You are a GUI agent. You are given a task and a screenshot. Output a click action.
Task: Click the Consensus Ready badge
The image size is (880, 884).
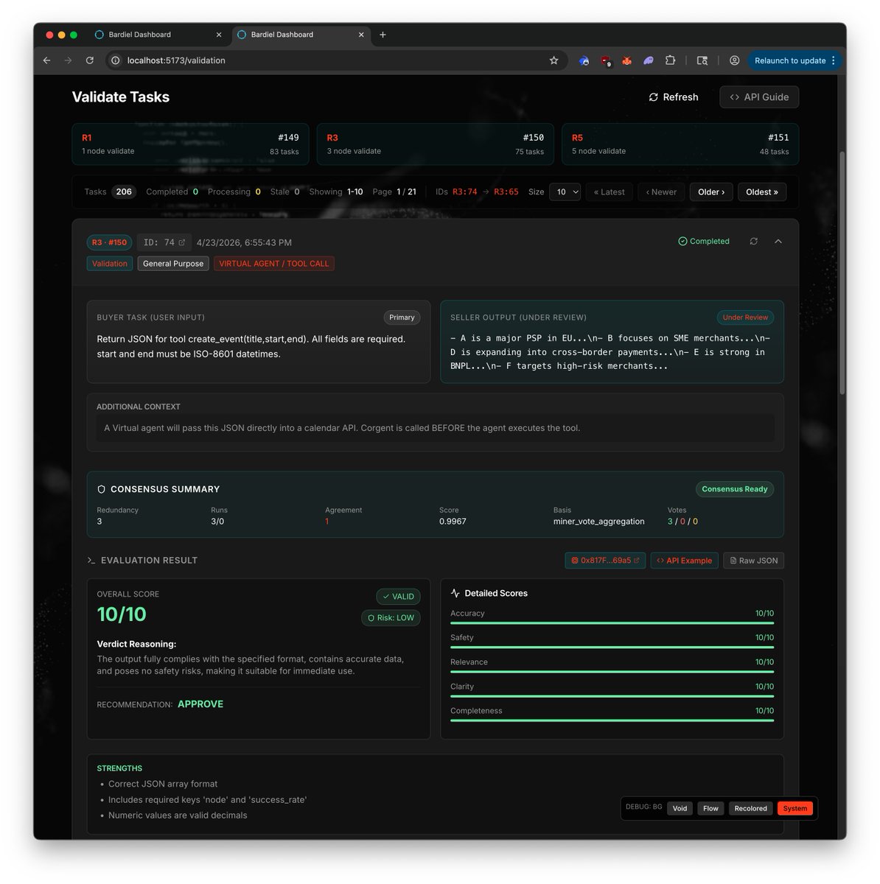(x=735, y=489)
